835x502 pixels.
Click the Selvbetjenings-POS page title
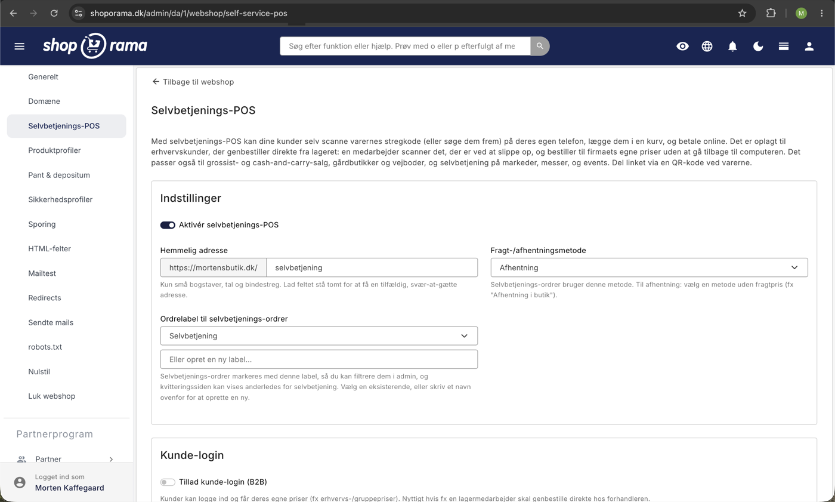203,110
